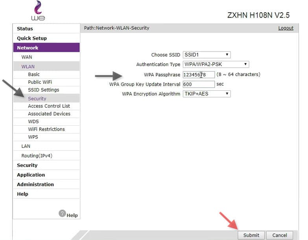Image resolution: width=308 pixels, height=240 pixels.
Task: Click the 'Choose SSID' label
Action: tap(166, 55)
